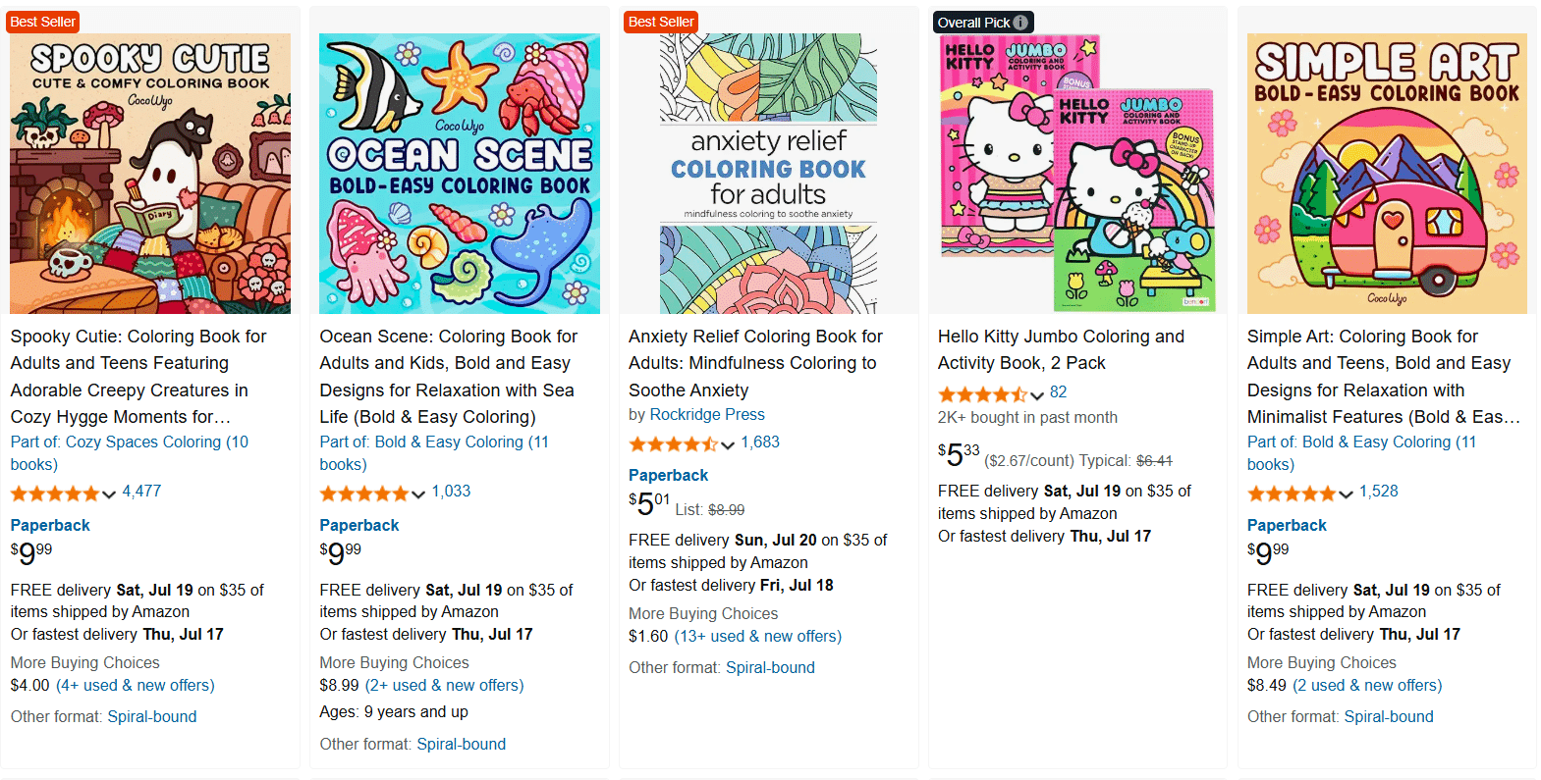Open Hello Kitty Jumbo product image
1541x780 pixels.
tap(1077, 174)
